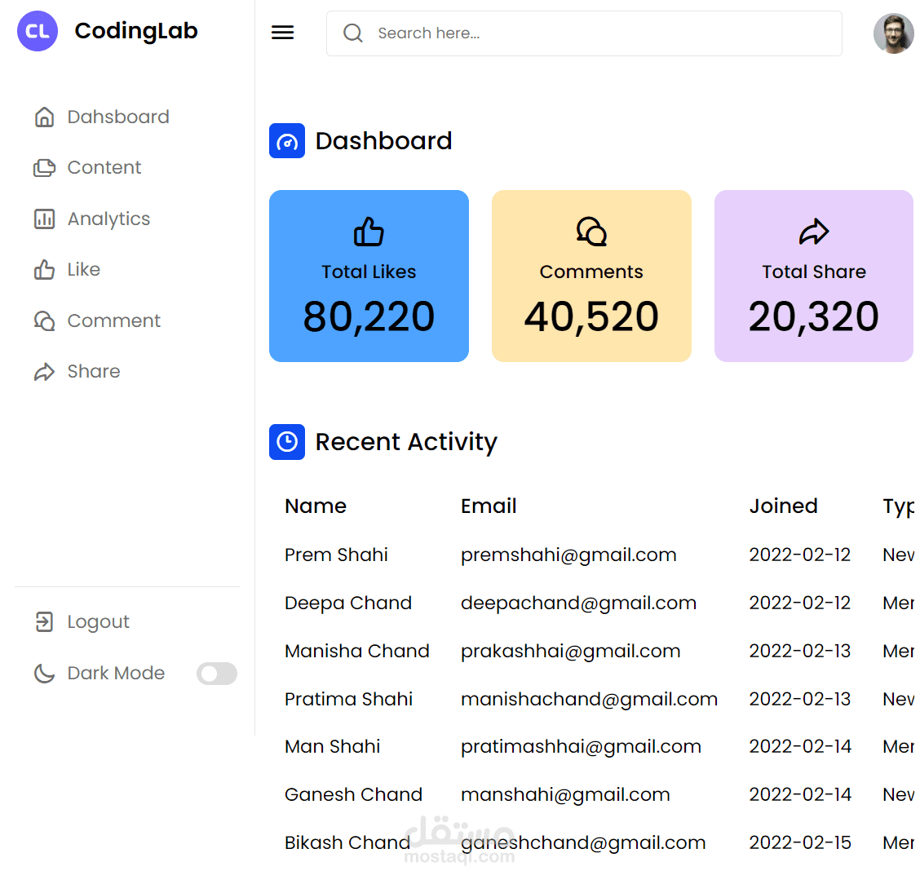Select the Bikash Chand name cell

347,843
